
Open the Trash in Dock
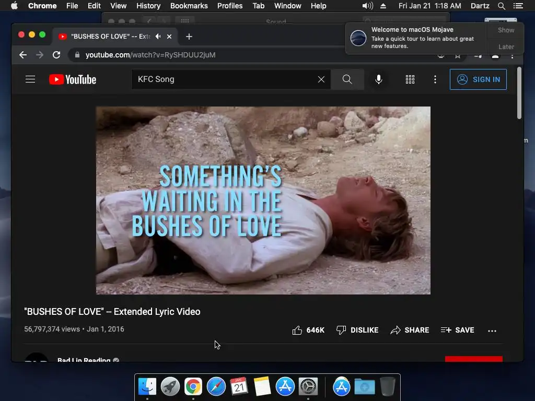tap(387, 387)
